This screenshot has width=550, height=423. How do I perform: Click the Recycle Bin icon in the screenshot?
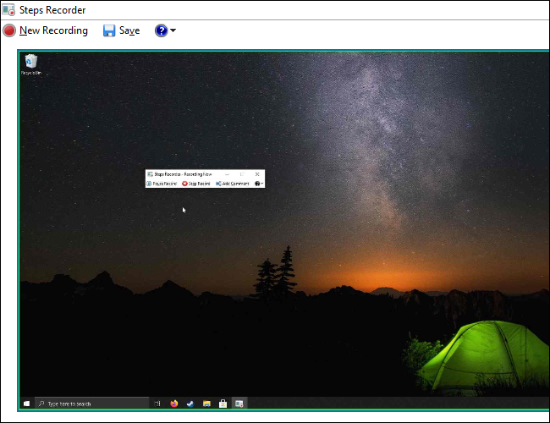pyautogui.click(x=31, y=62)
